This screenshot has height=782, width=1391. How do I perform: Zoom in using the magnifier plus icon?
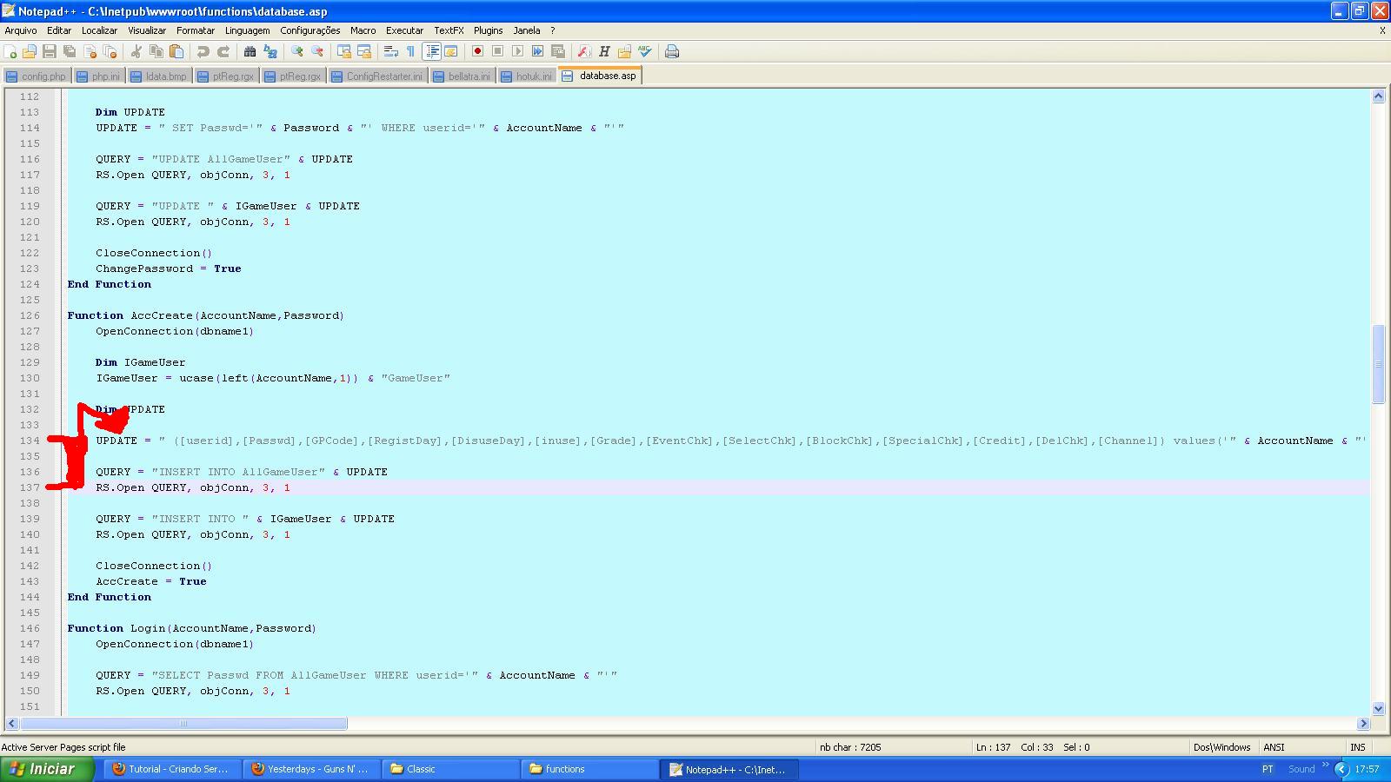tap(297, 51)
